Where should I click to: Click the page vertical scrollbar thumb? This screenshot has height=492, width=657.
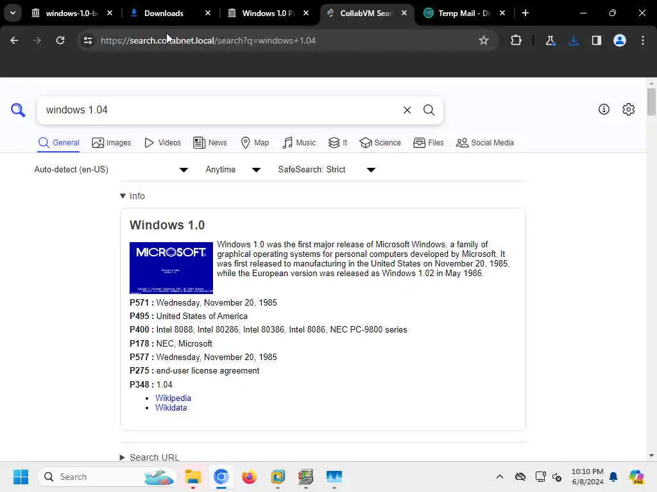[651, 101]
